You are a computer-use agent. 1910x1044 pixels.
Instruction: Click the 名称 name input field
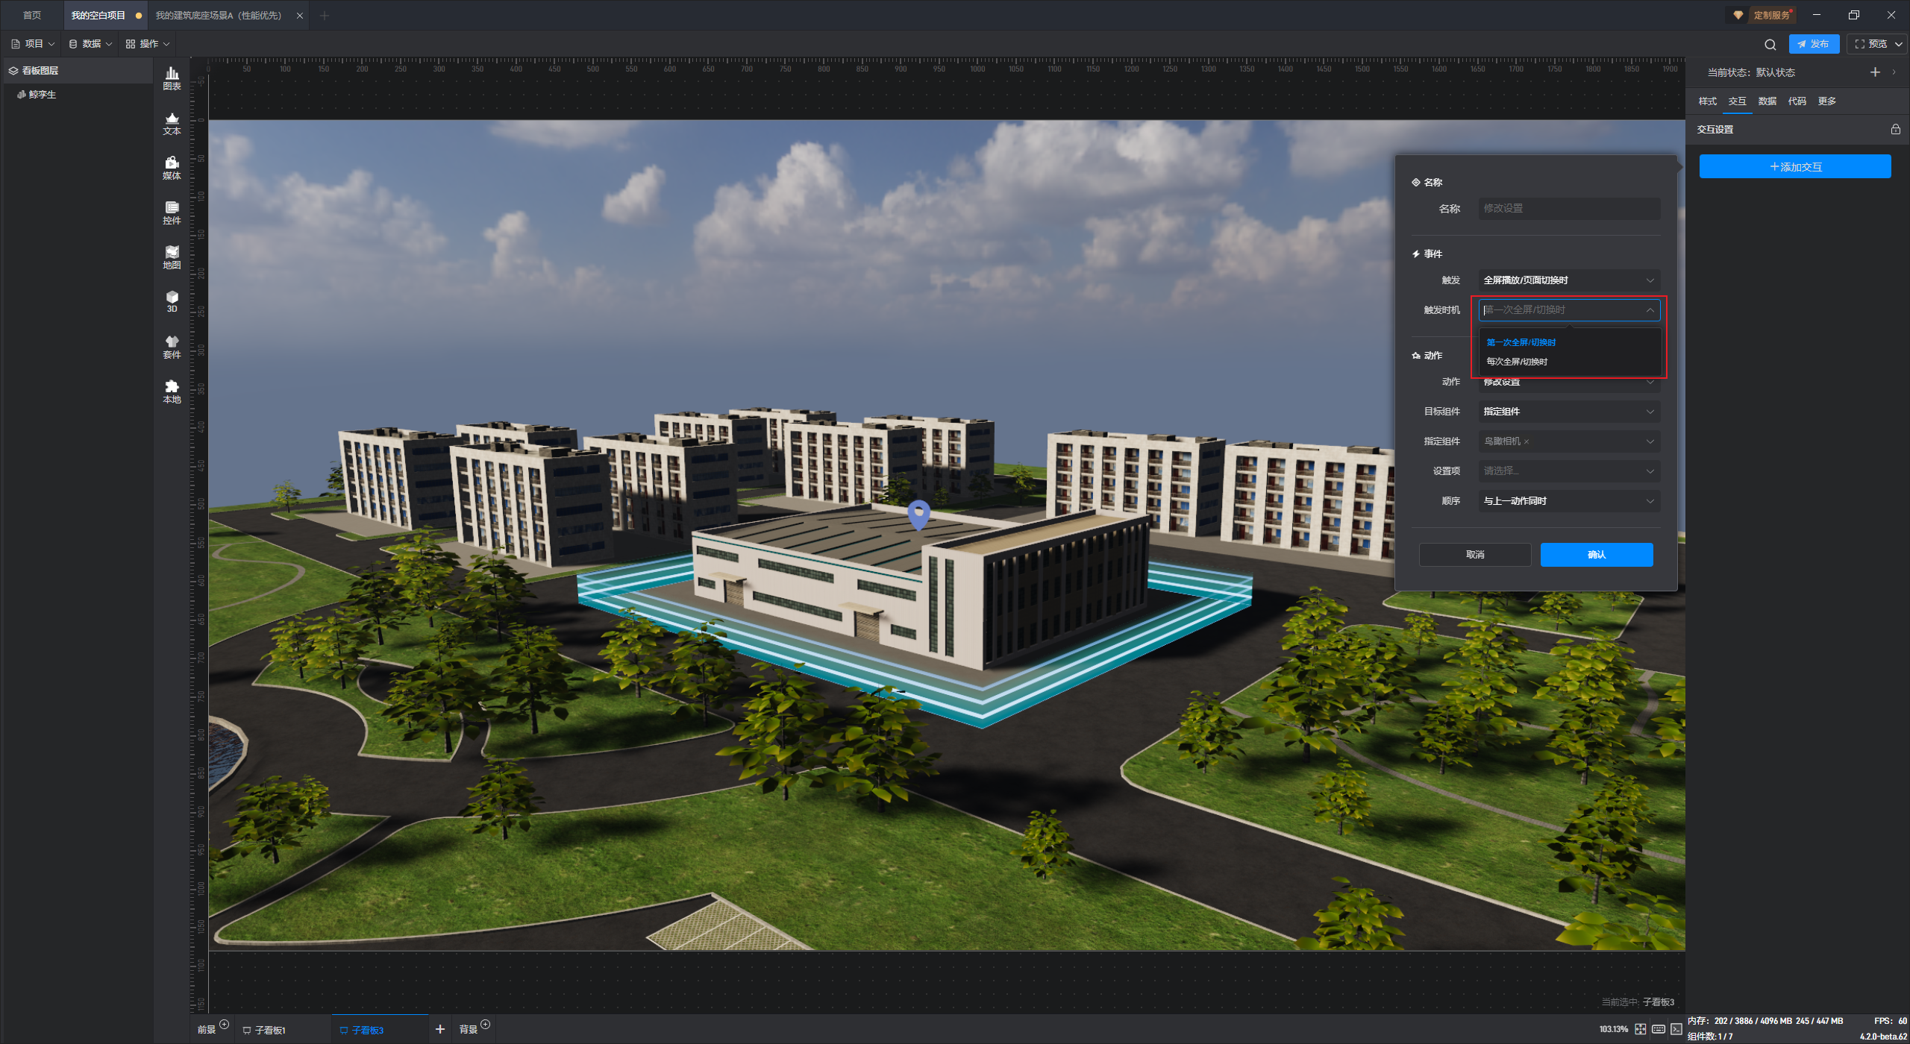tap(1568, 209)
